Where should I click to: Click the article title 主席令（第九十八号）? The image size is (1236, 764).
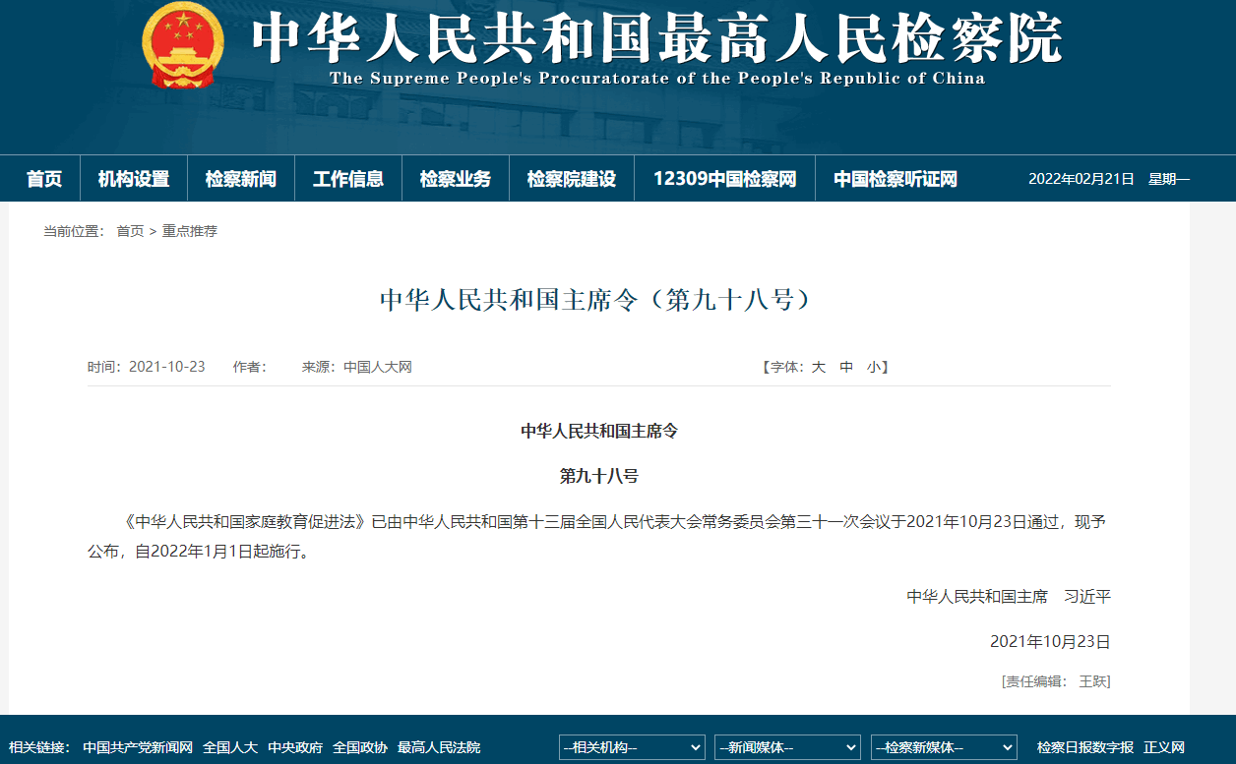click(598, 300)
